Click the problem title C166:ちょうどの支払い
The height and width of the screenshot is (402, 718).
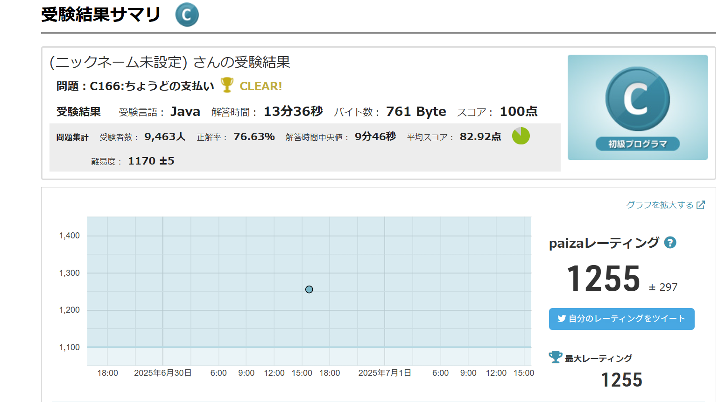[152, 86]
